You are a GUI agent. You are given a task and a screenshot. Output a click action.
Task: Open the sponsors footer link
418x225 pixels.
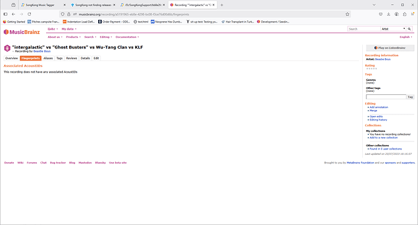coord(390,163)
